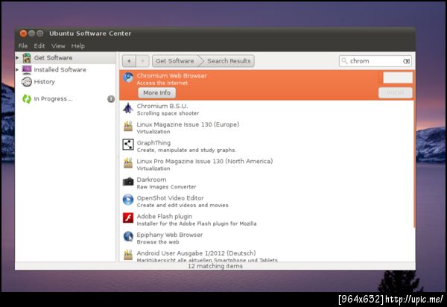The height and width of the screenshot is (307, 447).
Task: Click the 12 matching items status text
Action: (x=215, y=266)
